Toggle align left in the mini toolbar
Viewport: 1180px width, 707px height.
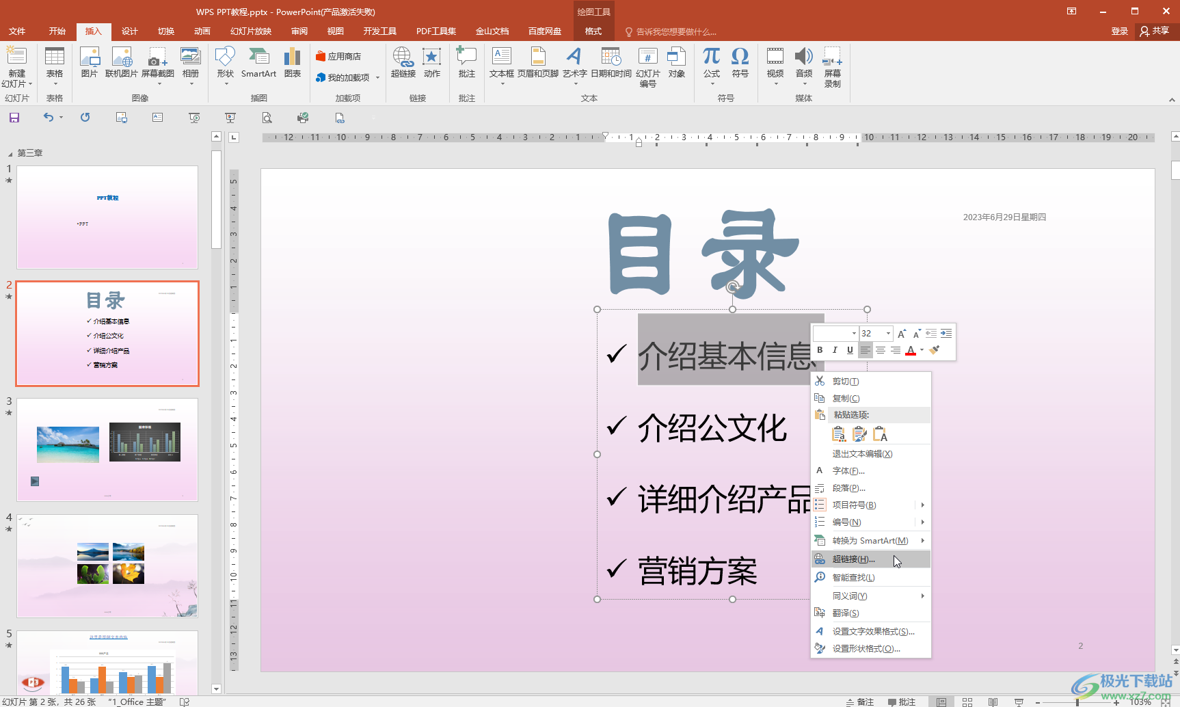tap(866, 350)
